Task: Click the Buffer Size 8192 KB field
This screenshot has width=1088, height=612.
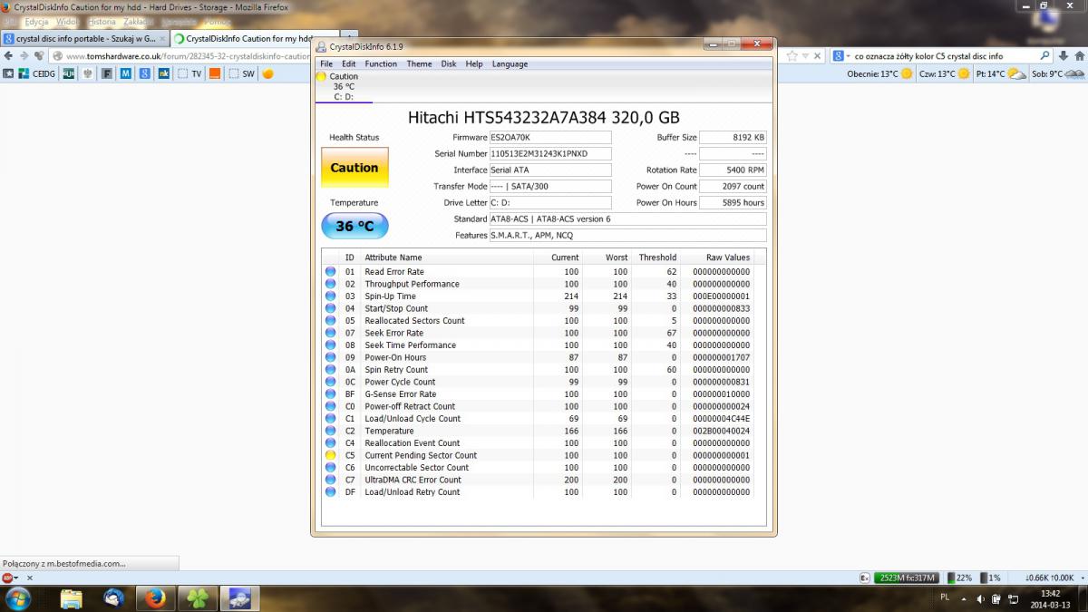Action: [x=733, y=138]
